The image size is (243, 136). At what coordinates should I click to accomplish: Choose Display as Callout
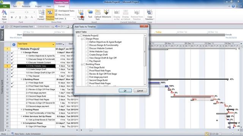tap(125, 15)
